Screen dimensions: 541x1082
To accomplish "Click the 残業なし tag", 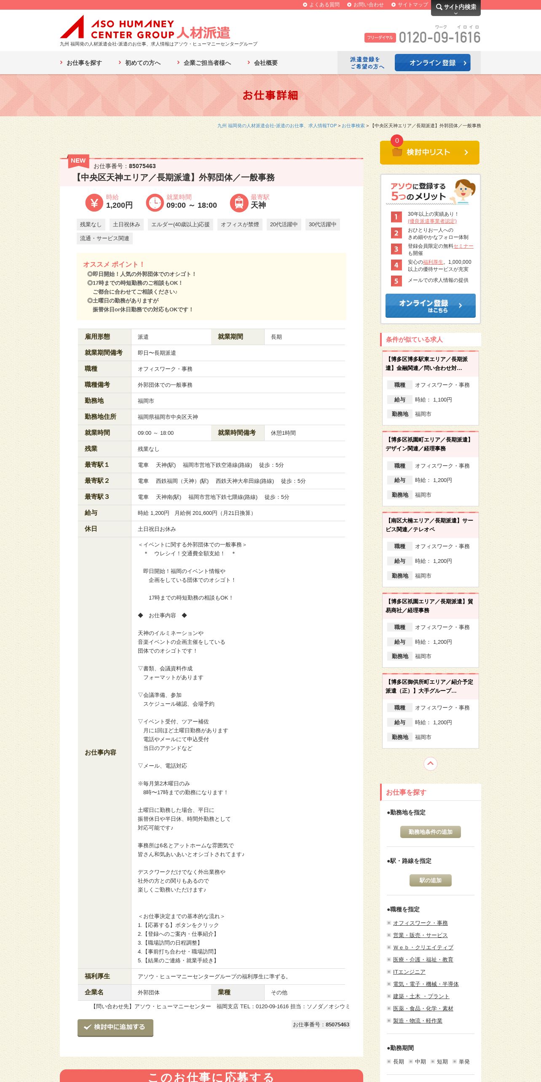I will point(91,225).
